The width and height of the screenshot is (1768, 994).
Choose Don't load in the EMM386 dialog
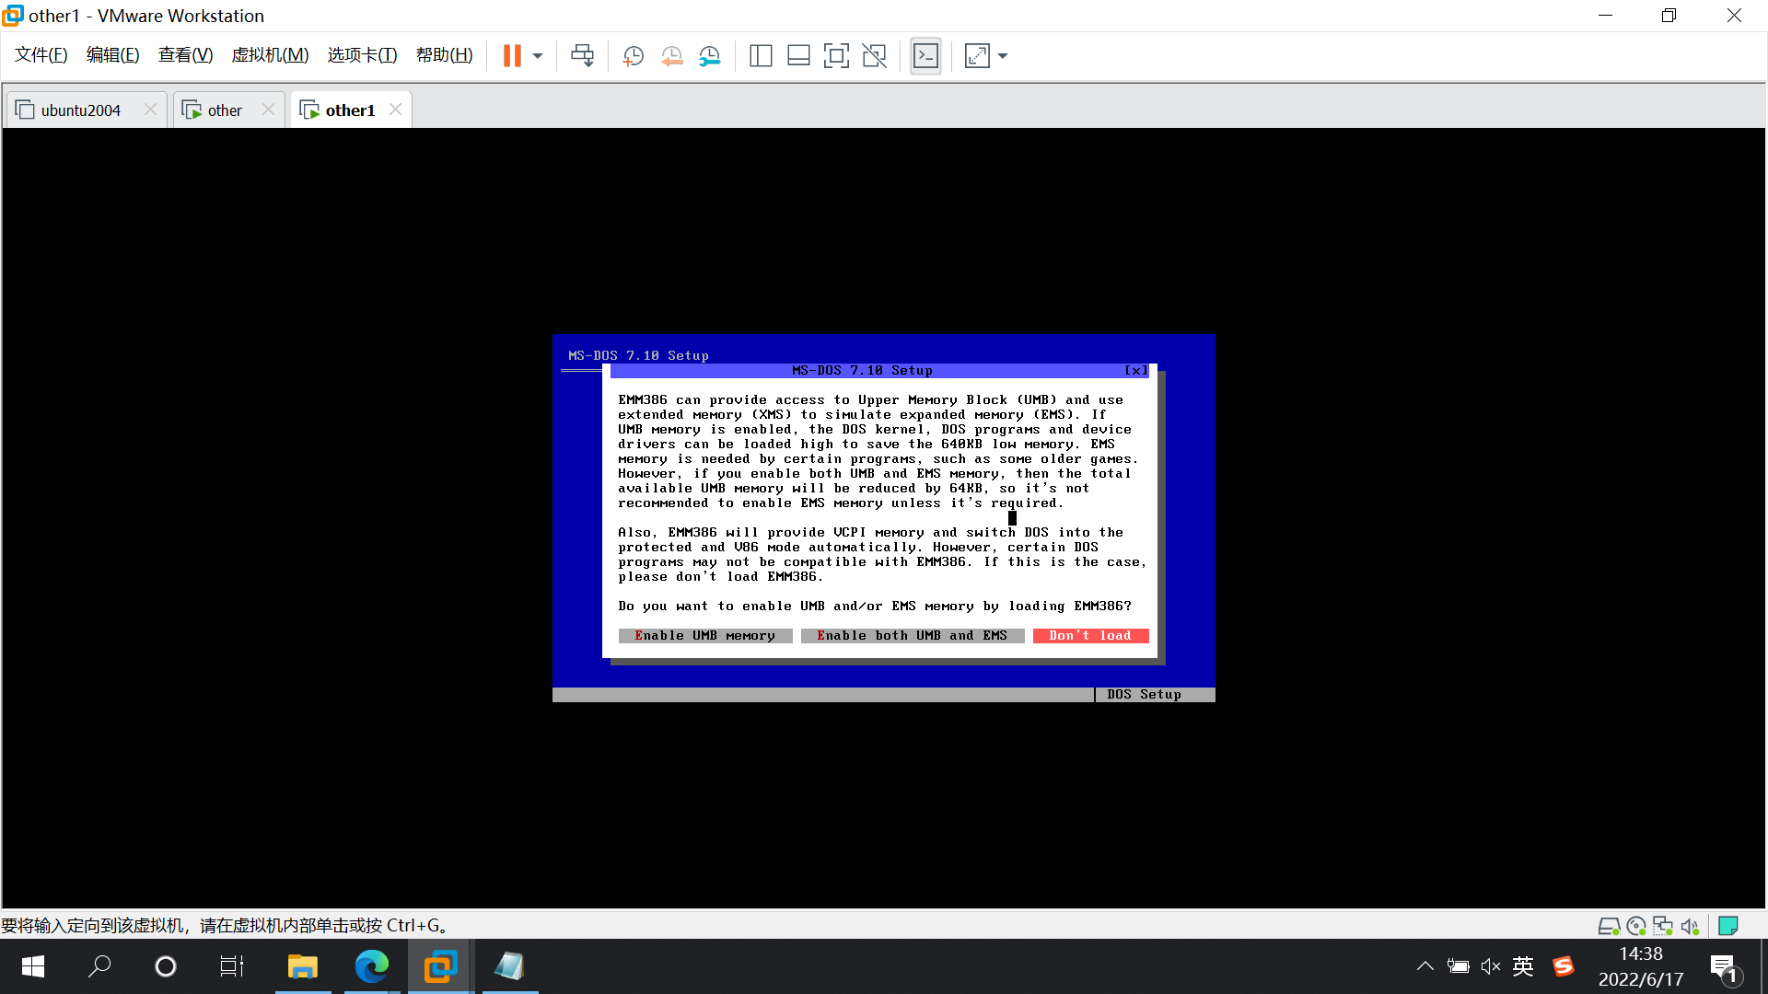coord(1089,635)
